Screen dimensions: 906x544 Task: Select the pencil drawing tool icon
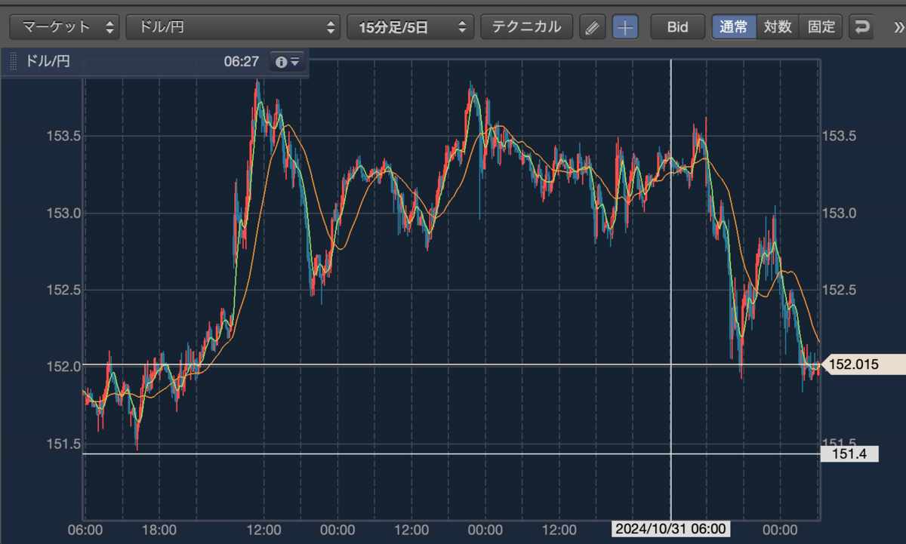pos(592,28)
